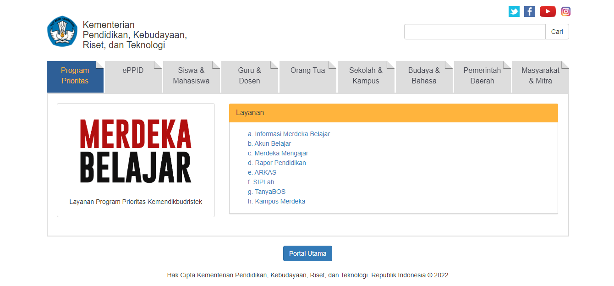Open the Sekolah & Kampus tab
The width and height of the screenshot is (614, 286).
tap(366, 77)
